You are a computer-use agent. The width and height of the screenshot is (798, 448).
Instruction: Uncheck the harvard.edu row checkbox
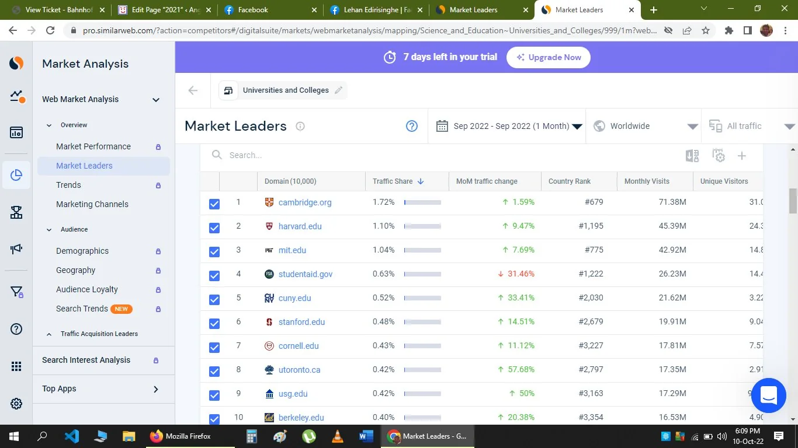pos(214,228)
